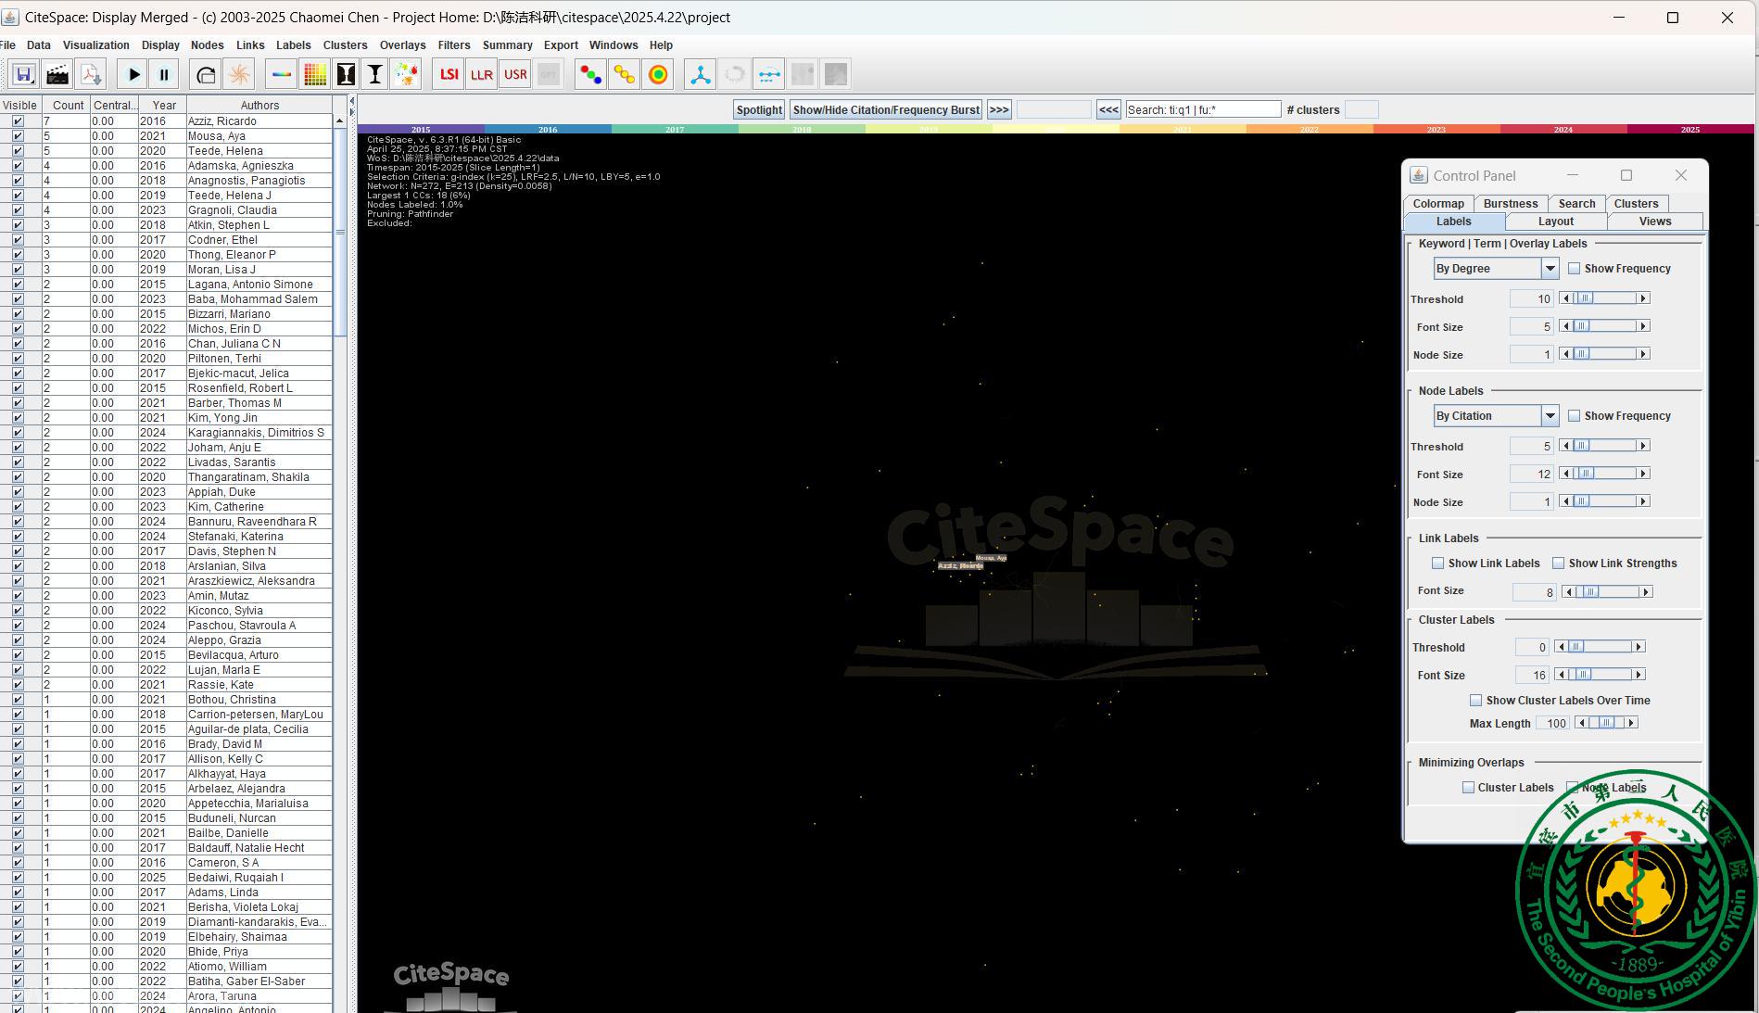The height and width of the screenshot is (1013, 1759).
Task: Click the PDF export icon
Action: [x=91, y=74]
